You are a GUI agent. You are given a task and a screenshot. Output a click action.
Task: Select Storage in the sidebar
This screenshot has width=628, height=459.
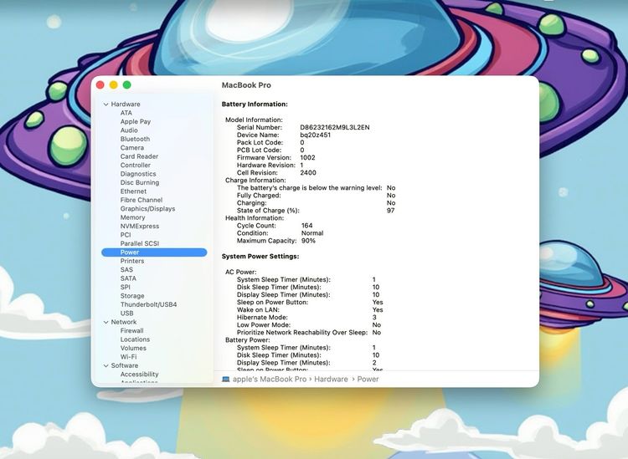132,296
